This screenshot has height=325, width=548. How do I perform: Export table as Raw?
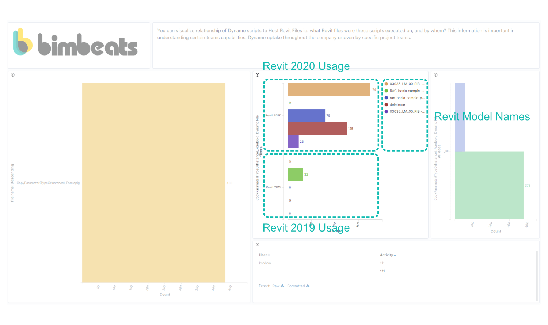point(278,286)
